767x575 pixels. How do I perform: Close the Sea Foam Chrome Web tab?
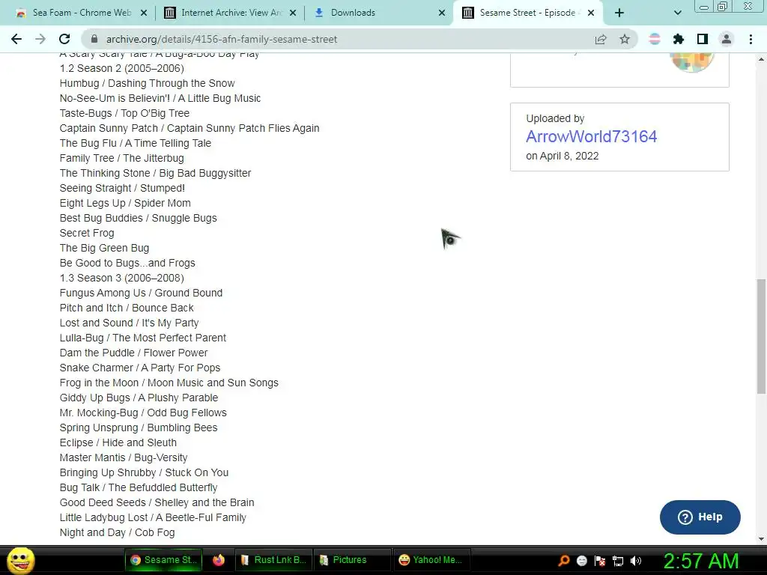click(144, 13)
